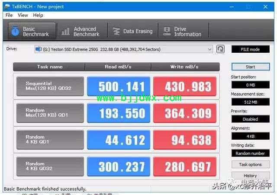
Task: Click the Measurement size 512 MB field
Action: pyautogui.click(x=251, y=102)
